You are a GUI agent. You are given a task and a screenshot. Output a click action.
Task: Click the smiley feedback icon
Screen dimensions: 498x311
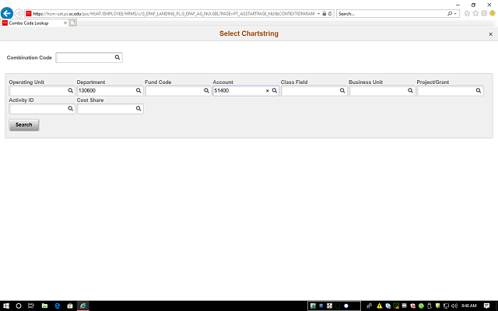click(493, 13)
